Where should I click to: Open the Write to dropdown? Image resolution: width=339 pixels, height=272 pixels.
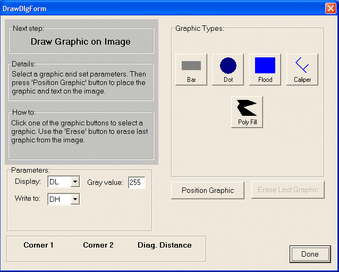75,199
